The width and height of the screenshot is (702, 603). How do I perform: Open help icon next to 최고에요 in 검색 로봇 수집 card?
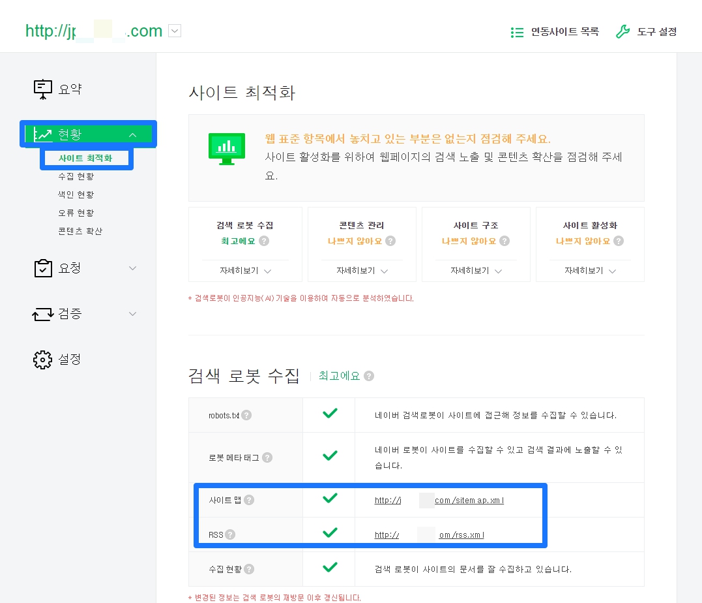click(264, 241)
